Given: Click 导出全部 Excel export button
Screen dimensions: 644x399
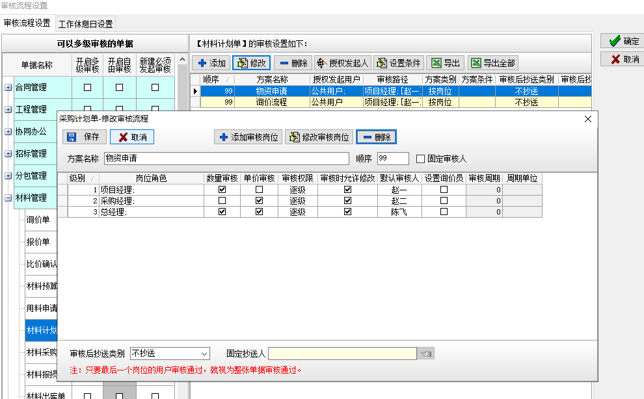Looking at the screenshot, I should tap(492, 63).
